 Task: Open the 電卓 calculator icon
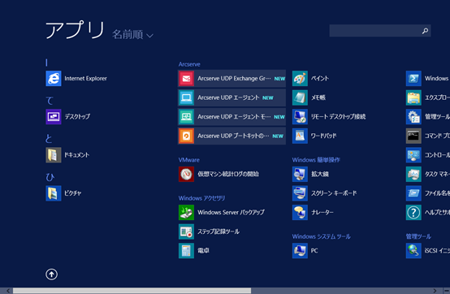[x=186, y=251]
